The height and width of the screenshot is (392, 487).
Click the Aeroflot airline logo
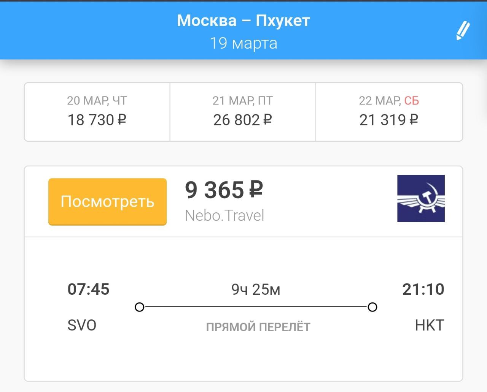pyautogui.click(x=421, y=199)
